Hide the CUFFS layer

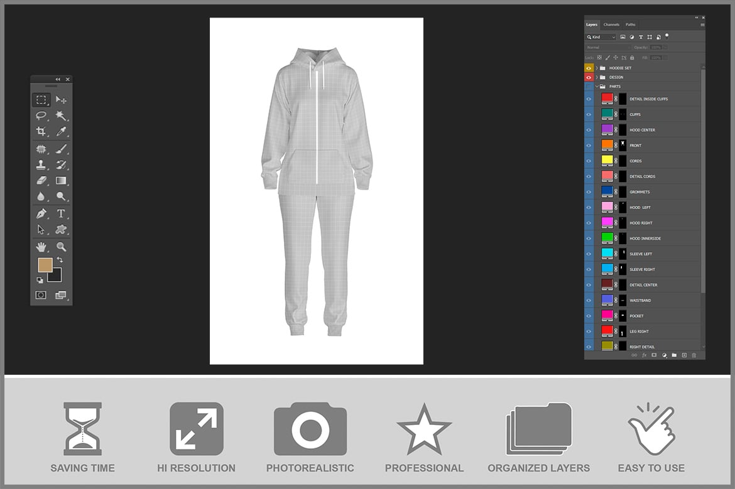pyautogui.click(x=589, y=114)
